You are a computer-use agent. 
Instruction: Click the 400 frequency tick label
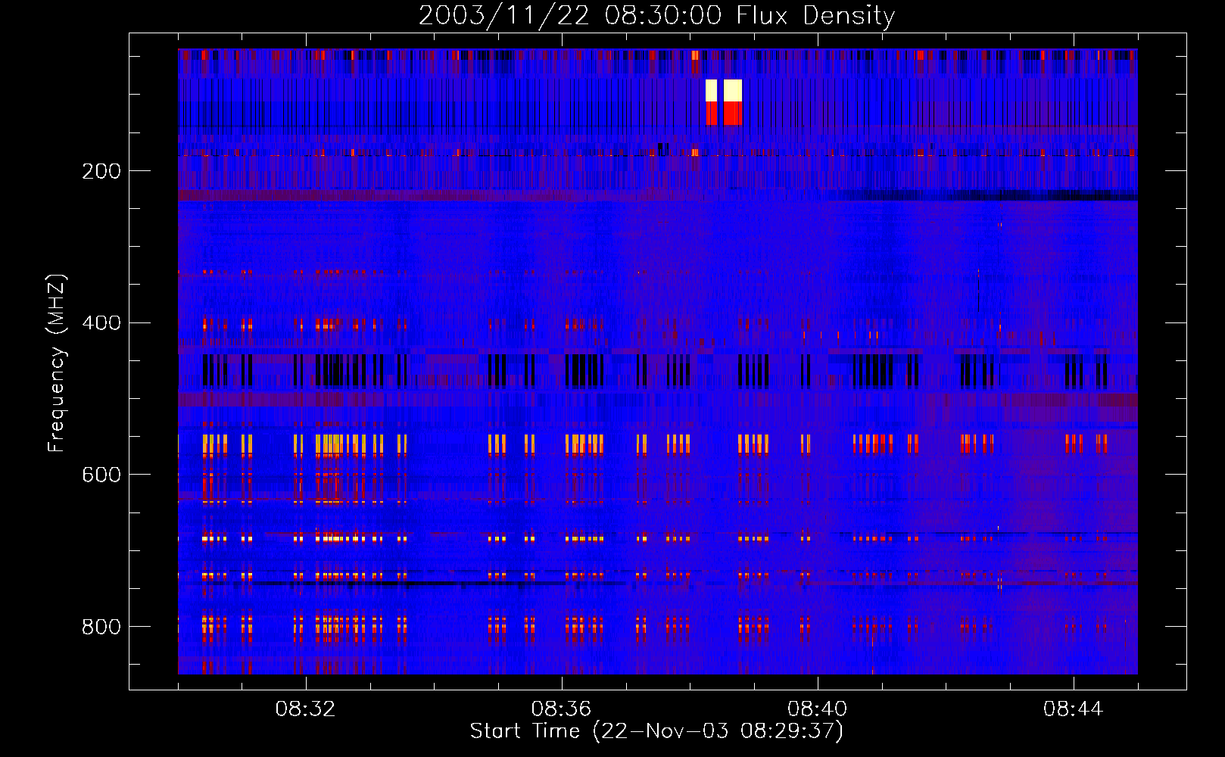tap(101, 323)
